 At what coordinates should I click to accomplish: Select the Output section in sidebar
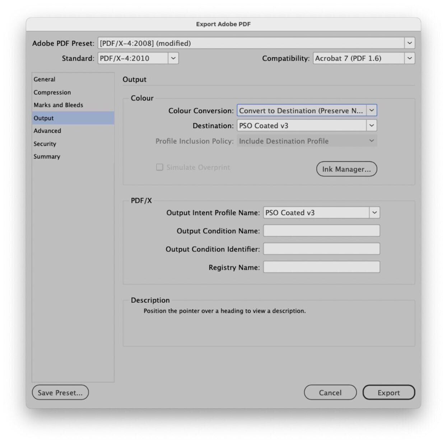click(44, 118)
